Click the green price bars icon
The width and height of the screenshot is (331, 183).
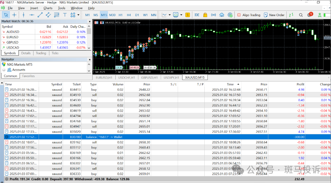pyautogui.click(x=291, y=15)
